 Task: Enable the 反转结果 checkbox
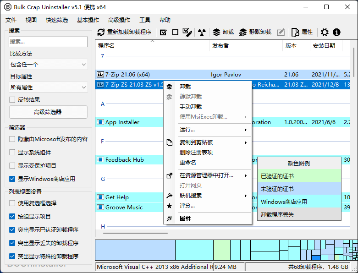click(x=12, y=99)
